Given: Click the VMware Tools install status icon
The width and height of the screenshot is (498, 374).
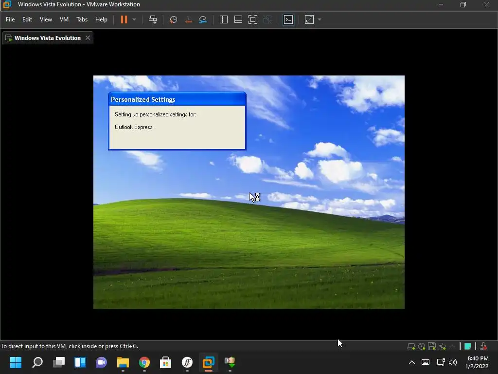Looking at the screenshot, I should tap(483, 346).
